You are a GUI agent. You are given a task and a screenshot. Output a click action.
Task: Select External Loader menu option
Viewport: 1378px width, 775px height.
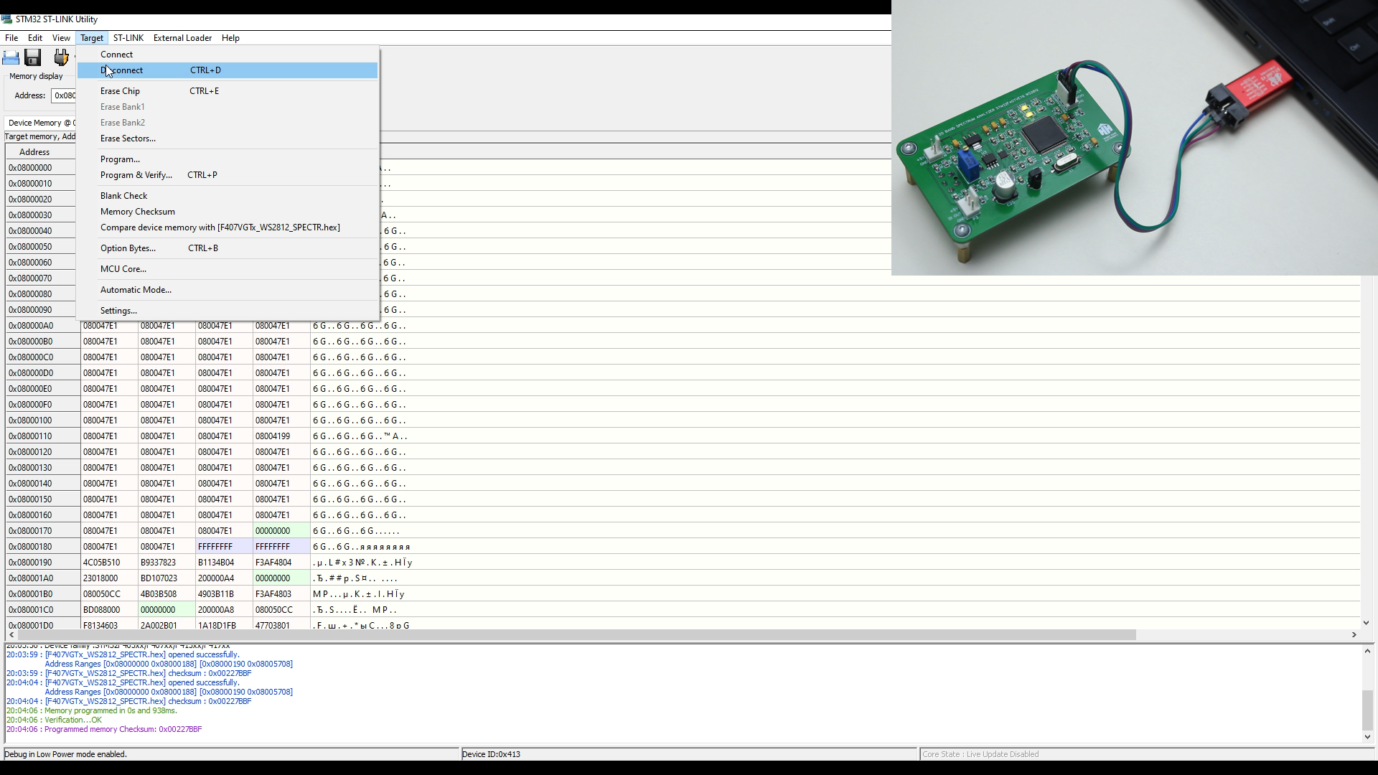[182, 38]
